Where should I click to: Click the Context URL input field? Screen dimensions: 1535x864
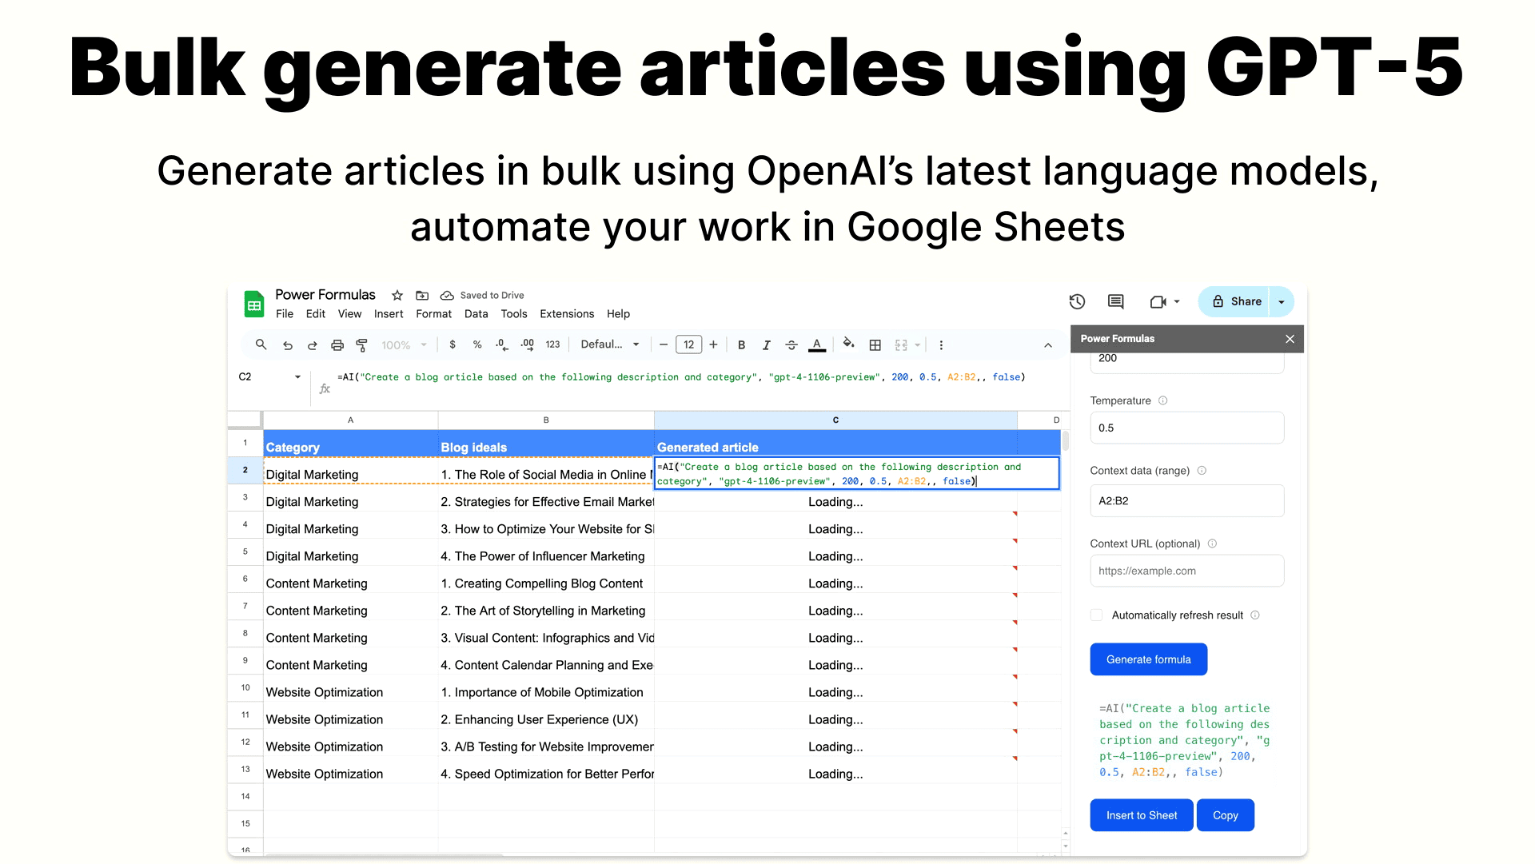(x=1187, y=571)
